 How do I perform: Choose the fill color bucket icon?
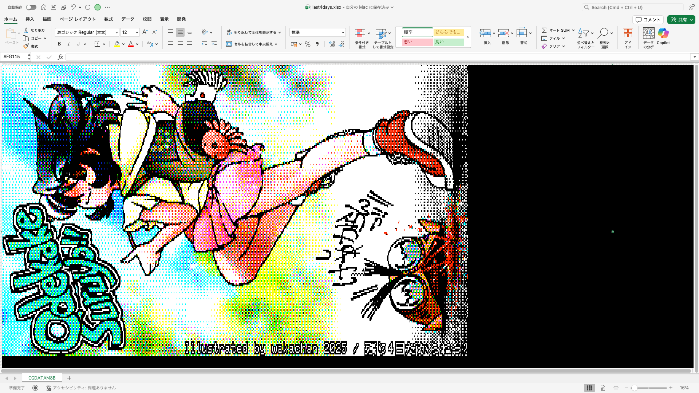[117, 44]
